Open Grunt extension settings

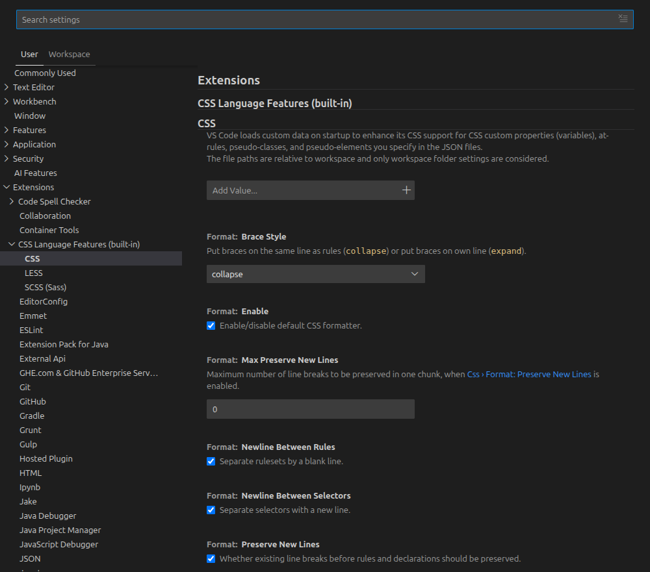[x=31, y=430]
